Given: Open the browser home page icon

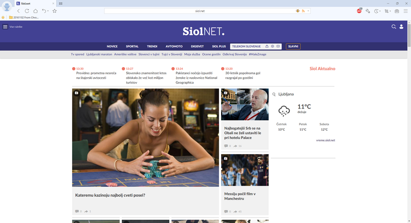Looking at the screenshot, I should point(35,11).
